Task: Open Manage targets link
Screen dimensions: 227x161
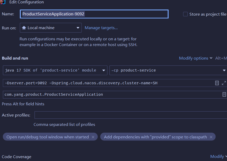Action: [x=101, y=28]
